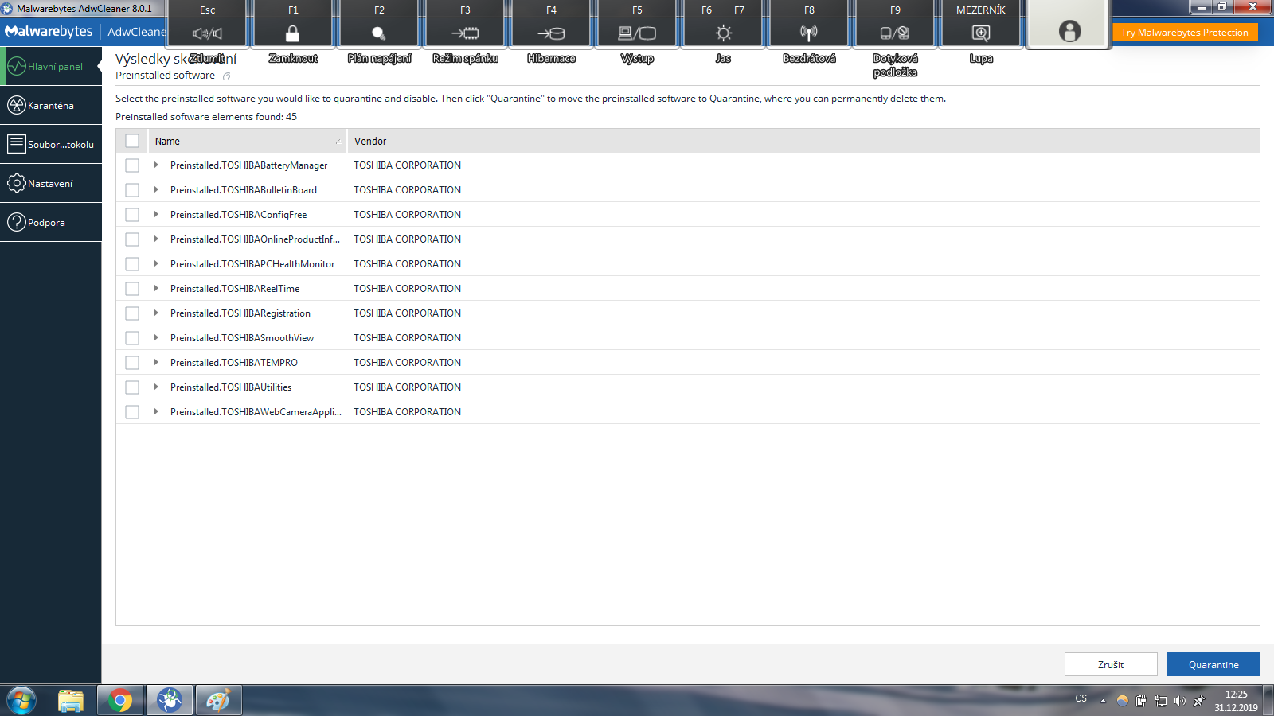Expand the TOSHIBAPCHealthMonitor row
Image resolution: width=1274 pixels, height=716 pixels.
(x=155, y=263)
